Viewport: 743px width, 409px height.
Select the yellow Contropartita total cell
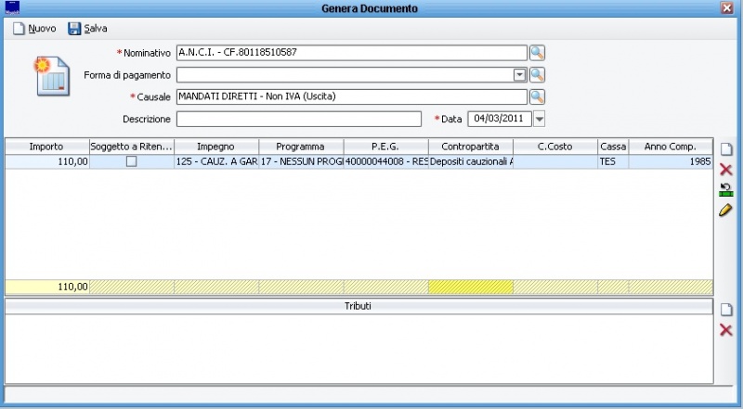470,288
